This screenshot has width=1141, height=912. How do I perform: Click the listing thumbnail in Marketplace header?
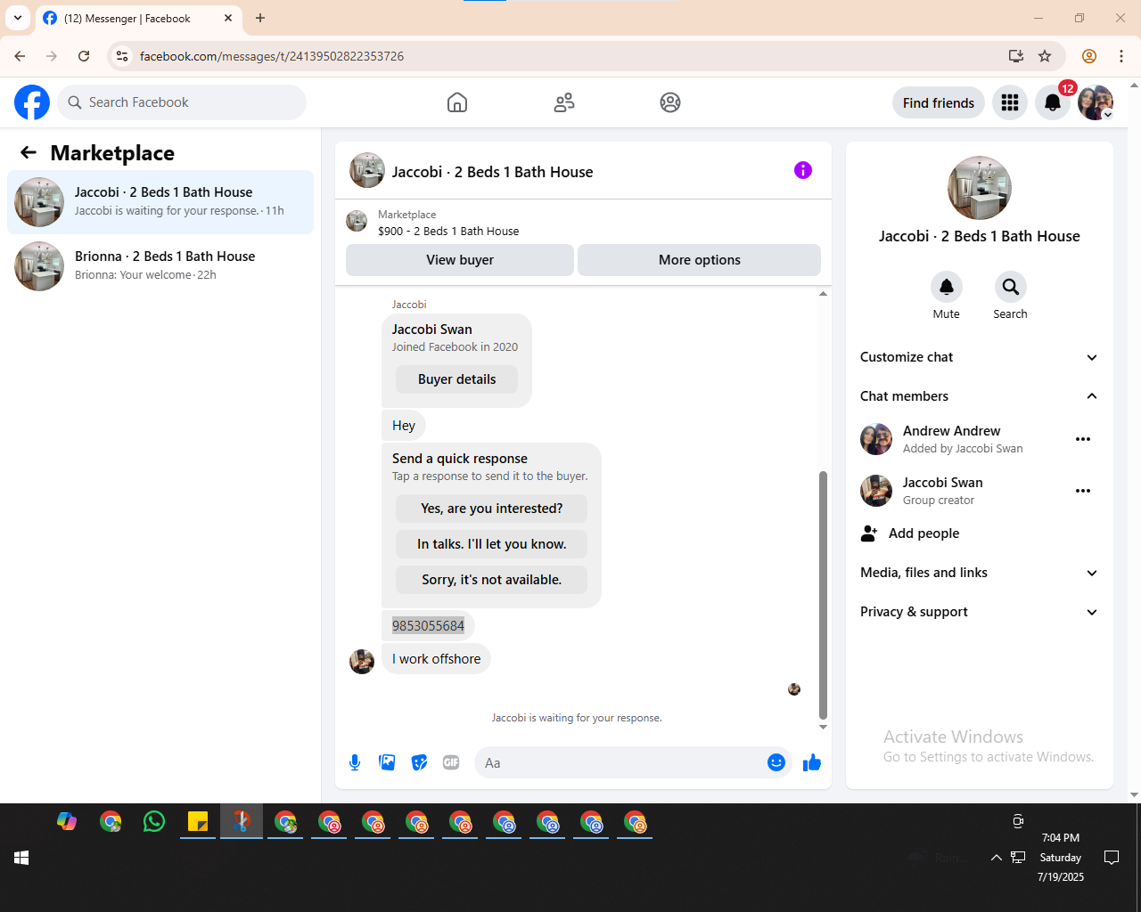(357, 221)
